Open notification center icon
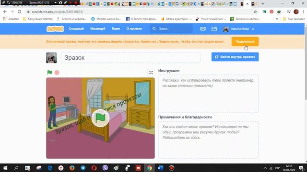This screenshot has width=307, height=172. click(x=301, y=168)
